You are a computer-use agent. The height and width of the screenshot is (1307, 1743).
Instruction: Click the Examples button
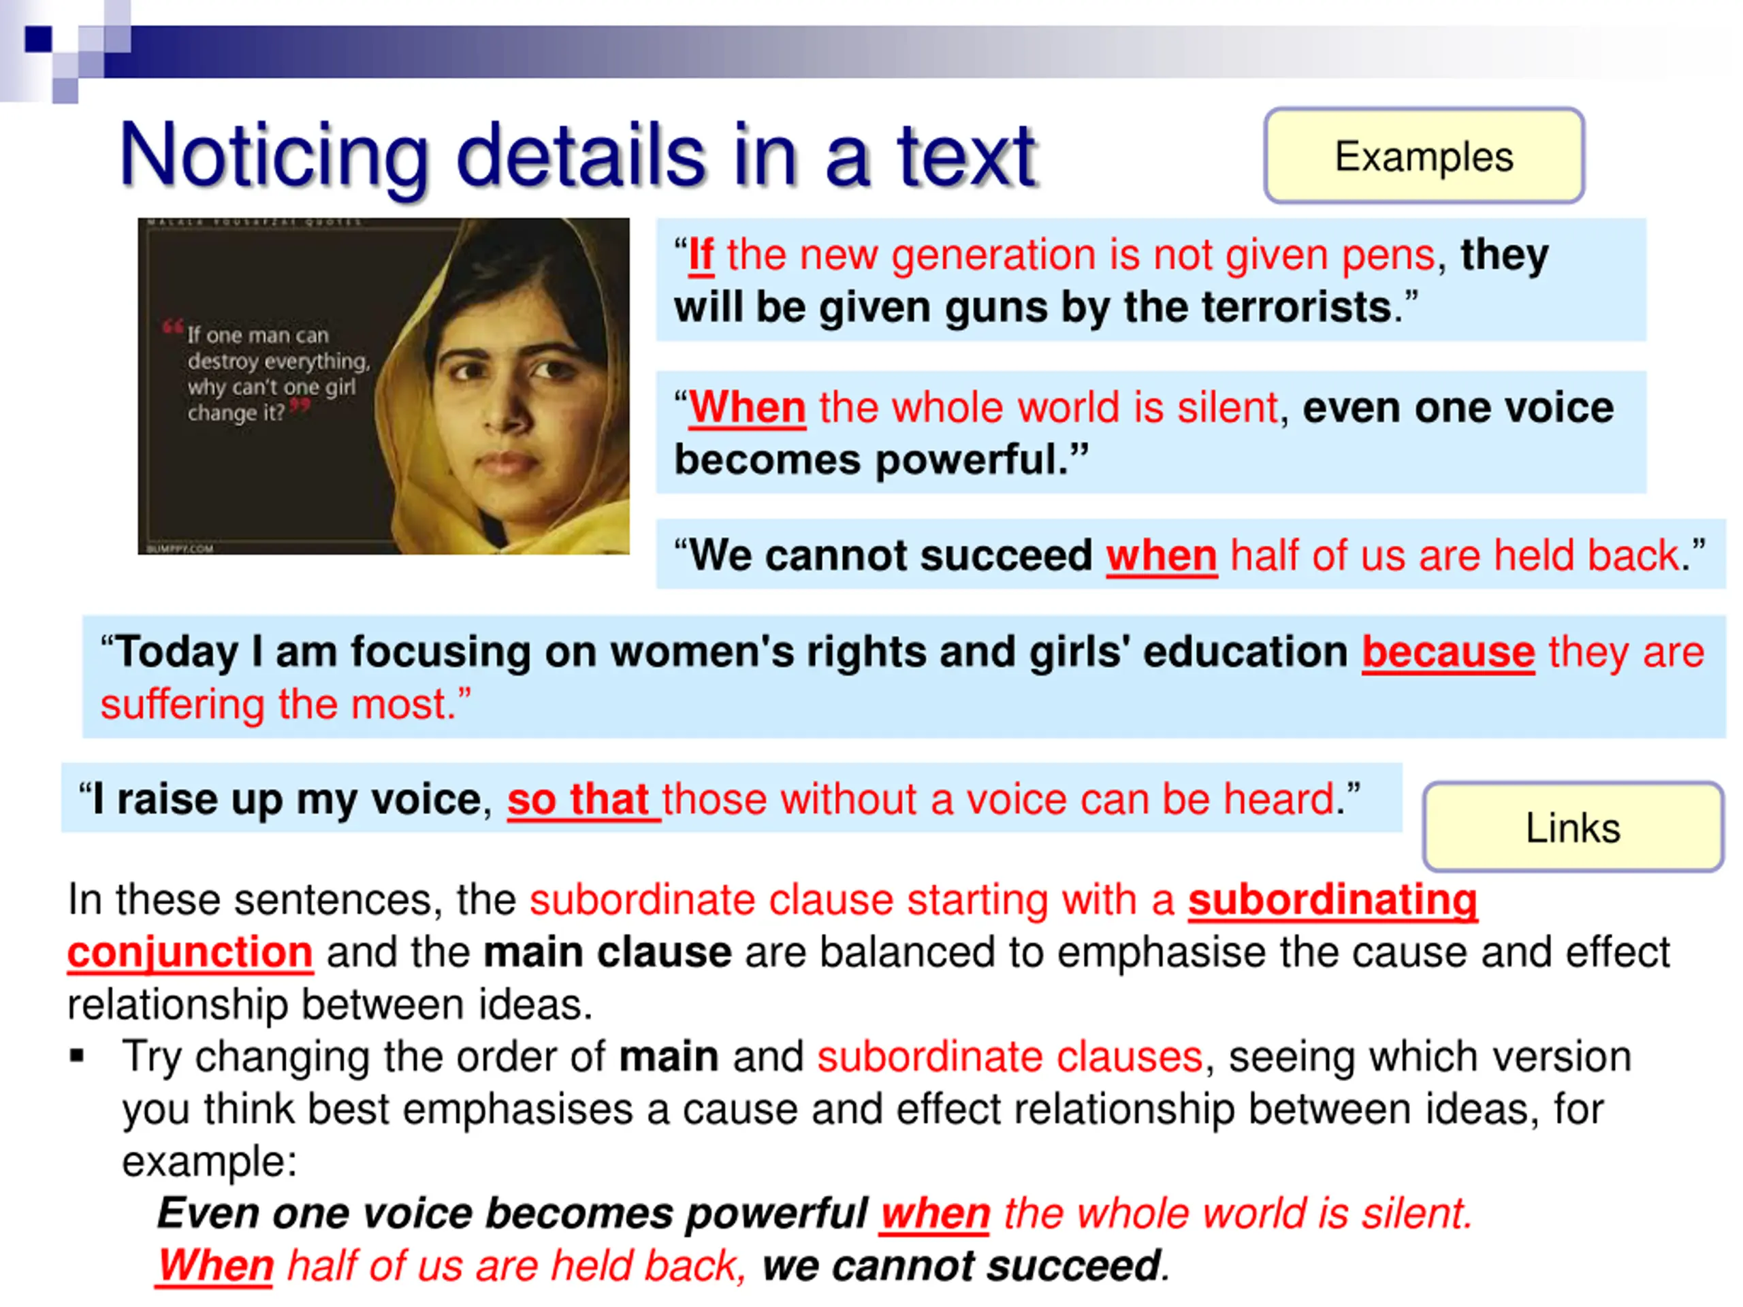pyautogui.click(x=1423, y=156)
